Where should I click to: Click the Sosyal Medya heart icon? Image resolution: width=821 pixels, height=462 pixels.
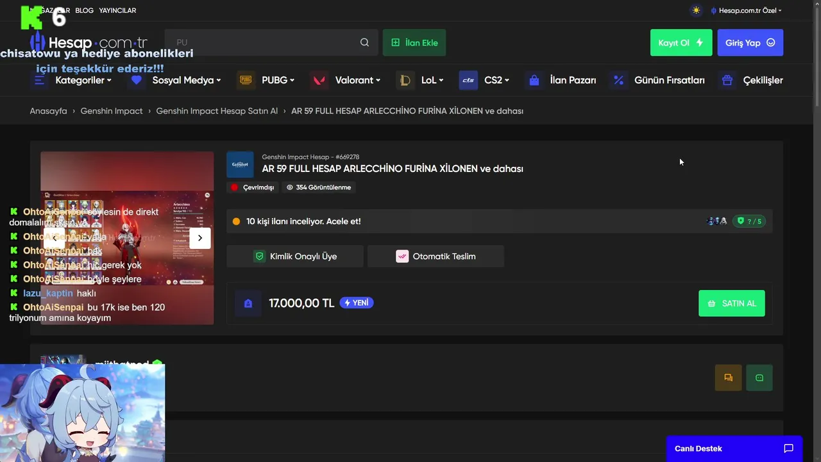tap(136, 80)
